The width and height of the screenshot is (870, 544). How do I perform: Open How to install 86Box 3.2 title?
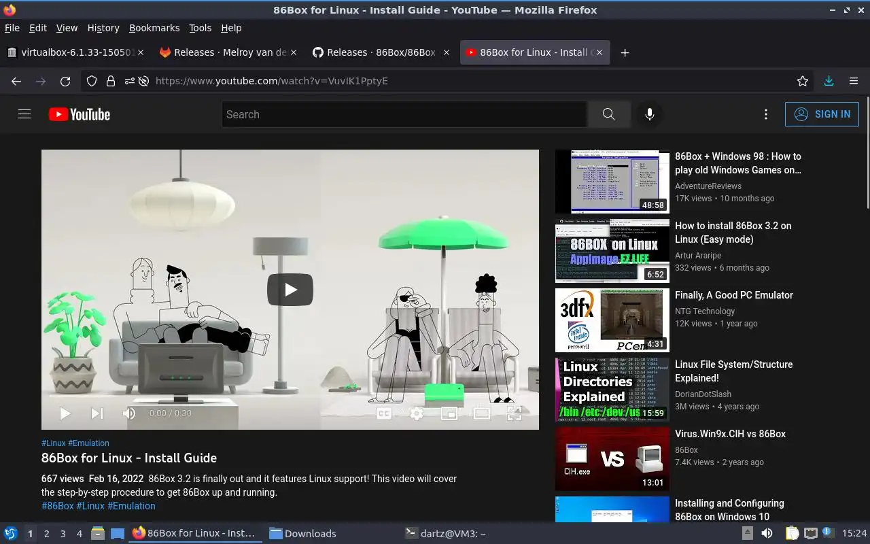733,233
